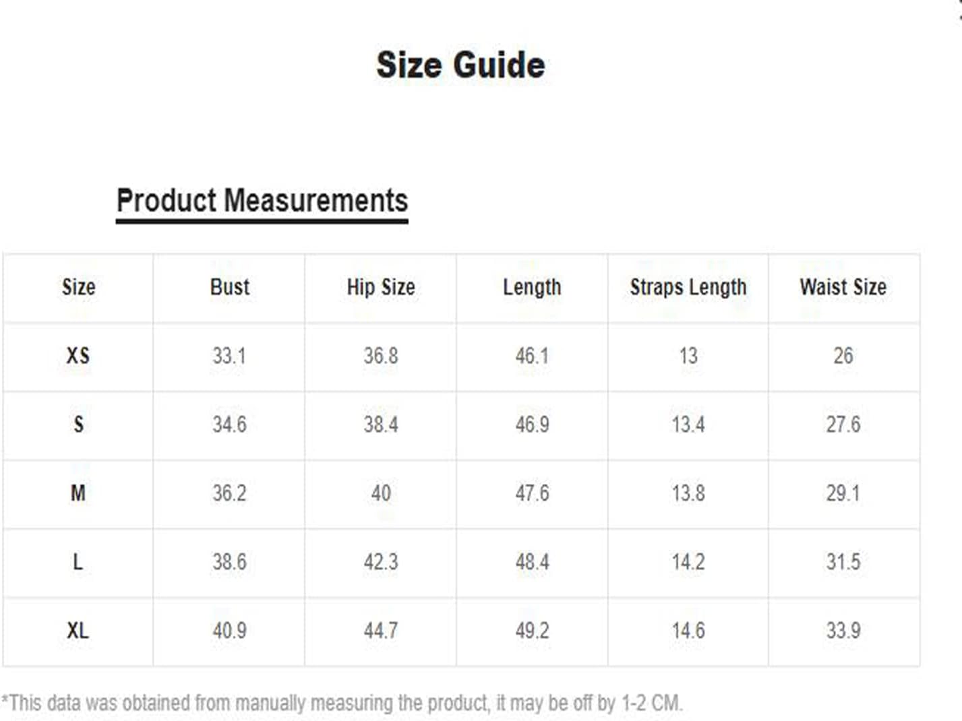The image size is (962, 721).
Task: Select the M size row label
Action: click(x=78, y=493)
